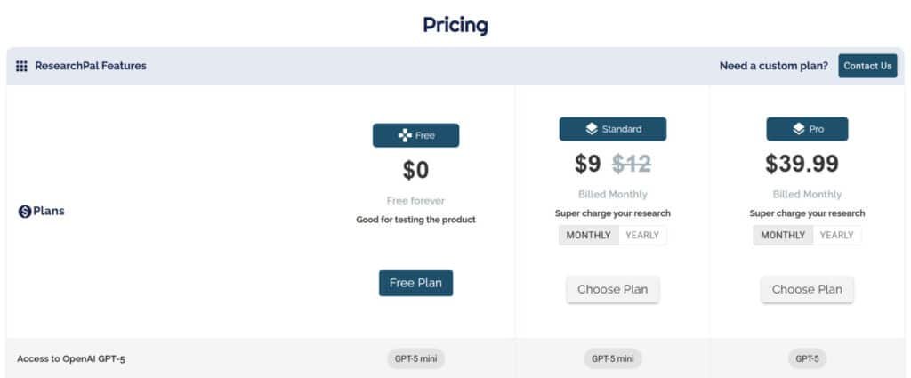The width and height of the screenshot is (911, 378).
Task: Click the Free plan badge
Action: pos(415,135)
